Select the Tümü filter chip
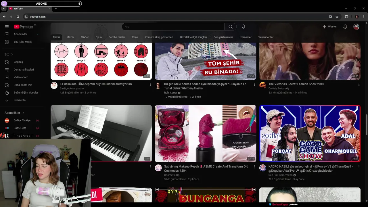The width and height of the screenshot is (368, 207). click(56, 37)
